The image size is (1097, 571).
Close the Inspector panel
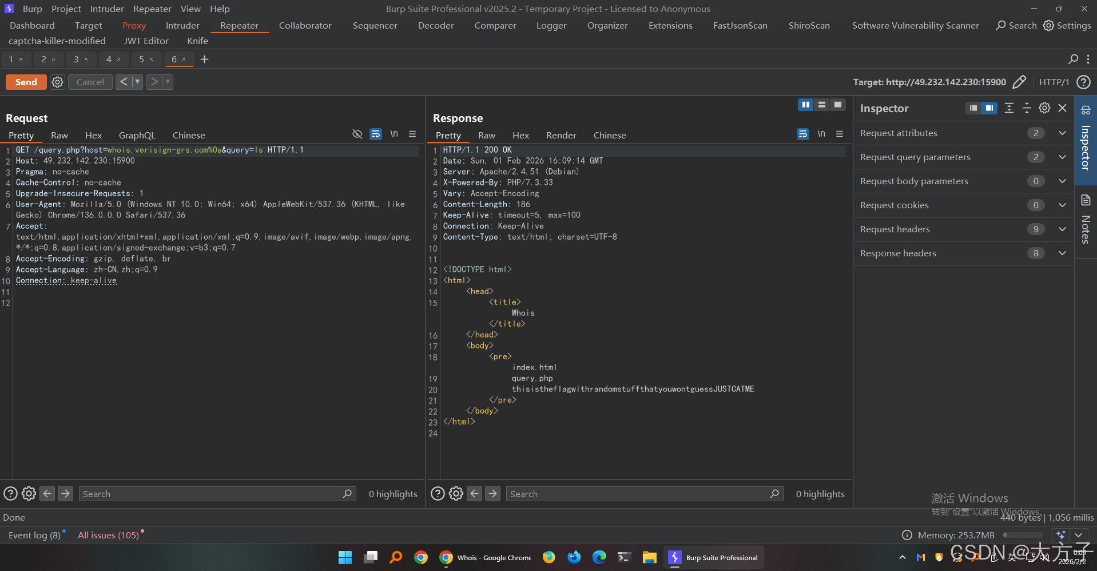click(x=1063, y=108)
